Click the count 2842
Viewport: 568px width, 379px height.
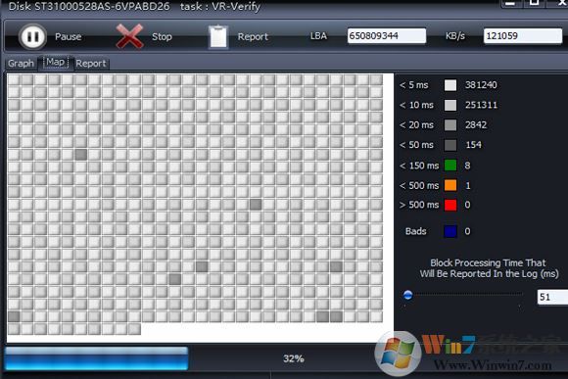click(x=476, y=125)
